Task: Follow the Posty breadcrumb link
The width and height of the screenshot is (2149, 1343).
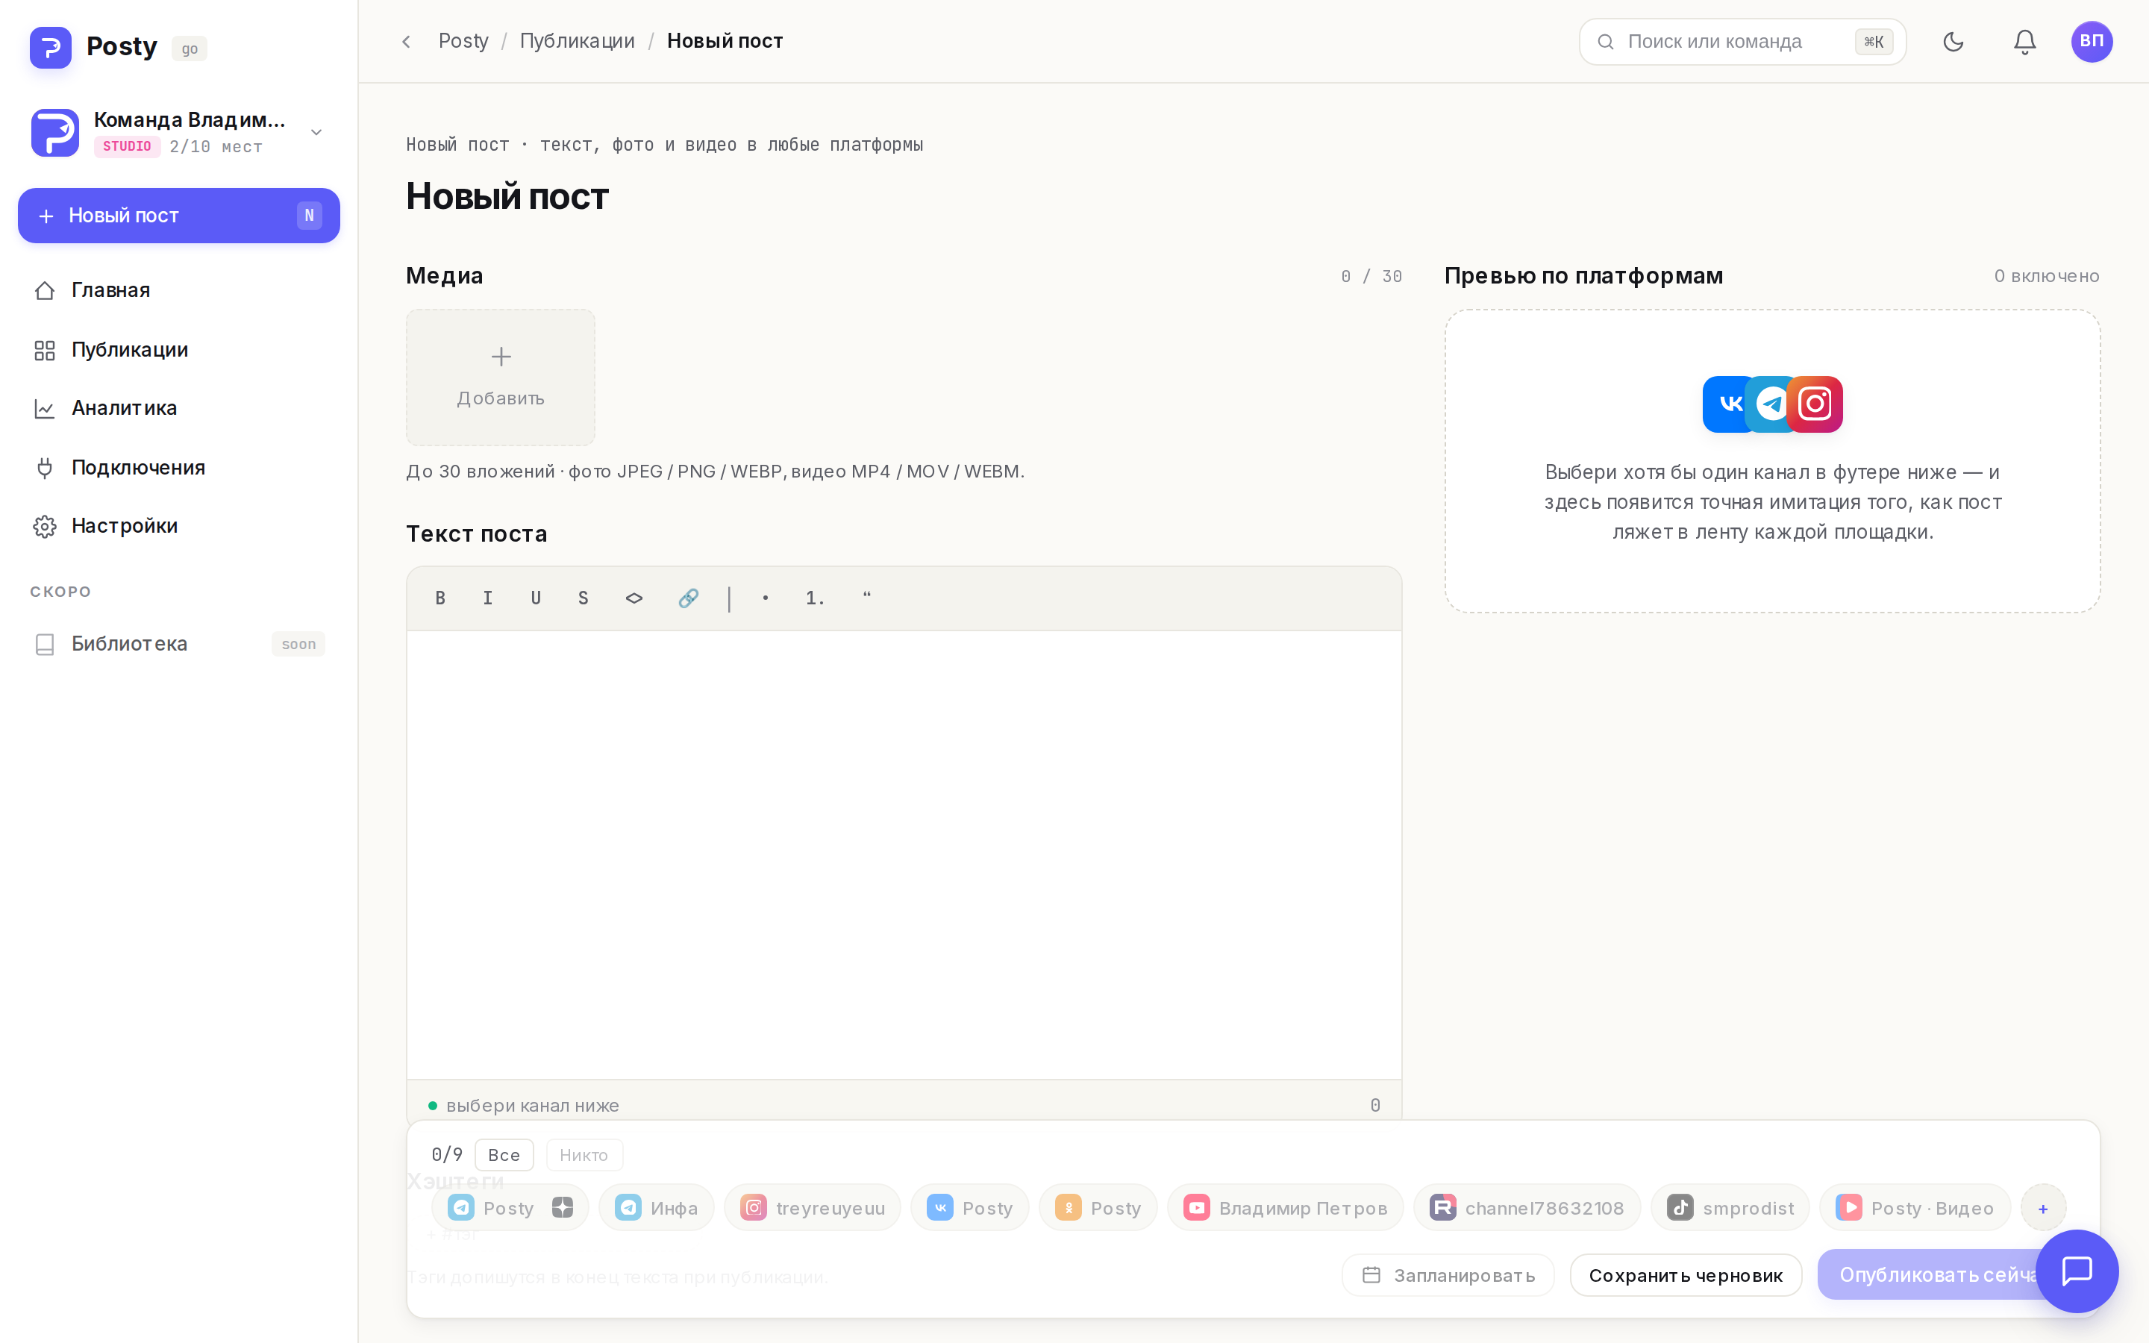Action: [463, 41]
